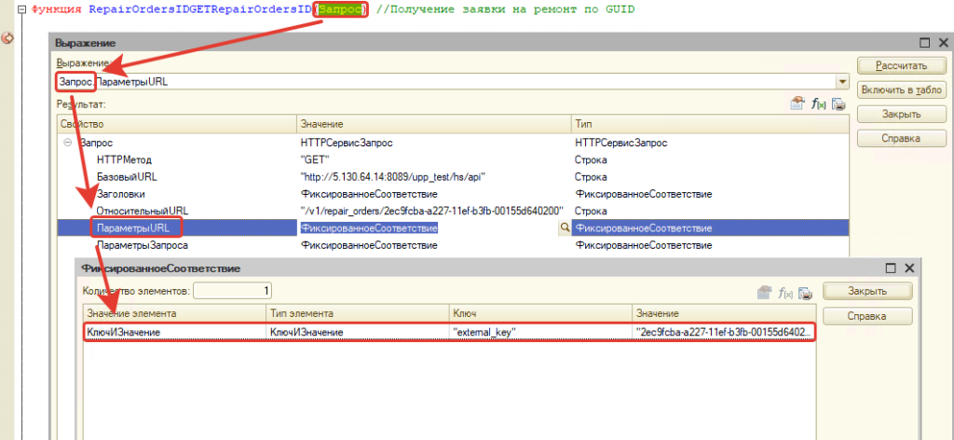Click the f(x) icon in ФиксированноеСоответствие window

pyautogui.click(x=785, y=292)
